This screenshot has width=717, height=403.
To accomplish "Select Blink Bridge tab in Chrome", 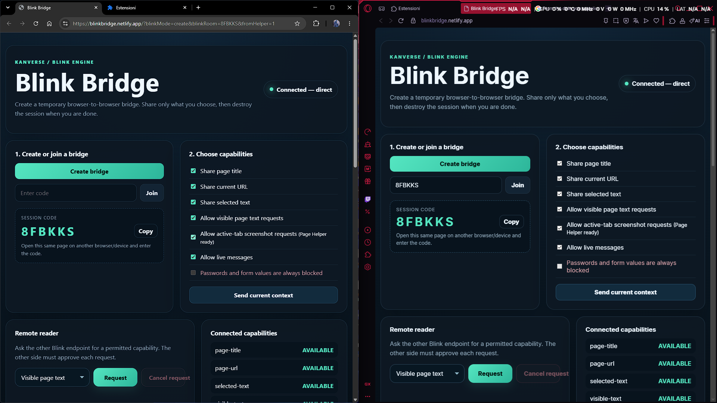I will [58, 7].
